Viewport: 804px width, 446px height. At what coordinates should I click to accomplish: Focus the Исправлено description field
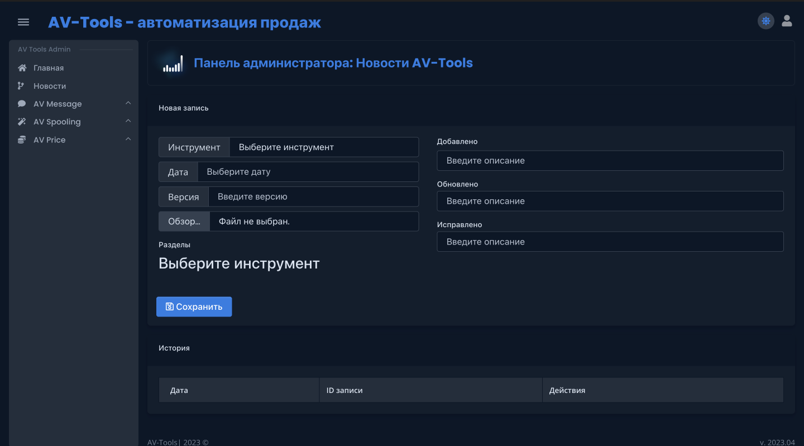[610, 242]
